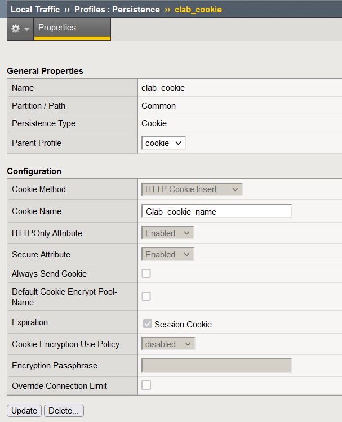The image size is (342, 422).
Task: Click the Cookie Name input field
Action: [216, 211]
